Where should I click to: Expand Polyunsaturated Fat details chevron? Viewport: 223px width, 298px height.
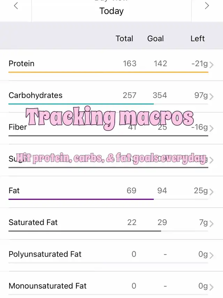[211, 256]
